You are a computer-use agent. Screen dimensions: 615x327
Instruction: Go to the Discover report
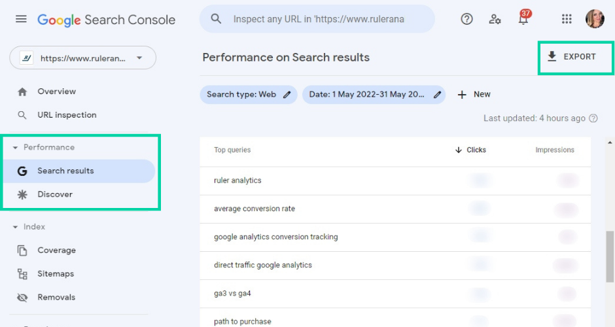(55, 194)
